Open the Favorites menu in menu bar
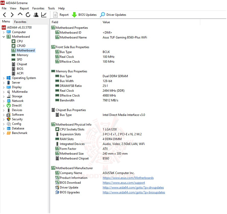227x214 pixels. tap(38, 8)
